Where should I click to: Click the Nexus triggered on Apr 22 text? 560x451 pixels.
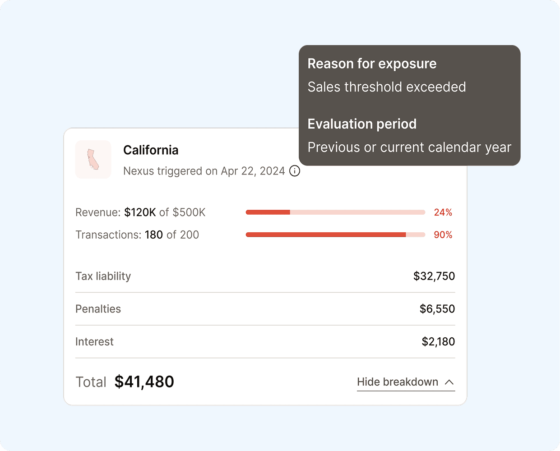204,171
